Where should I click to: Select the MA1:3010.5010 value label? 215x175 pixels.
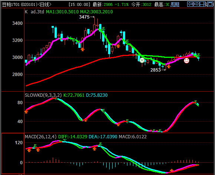pos(62,12)
